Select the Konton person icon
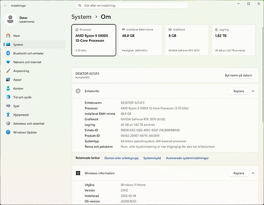This screenshot has height=205, width=264. click(x=8, y=89)
